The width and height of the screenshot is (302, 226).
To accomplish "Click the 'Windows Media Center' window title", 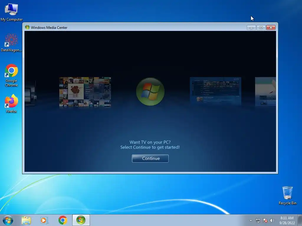I will 49,27.
